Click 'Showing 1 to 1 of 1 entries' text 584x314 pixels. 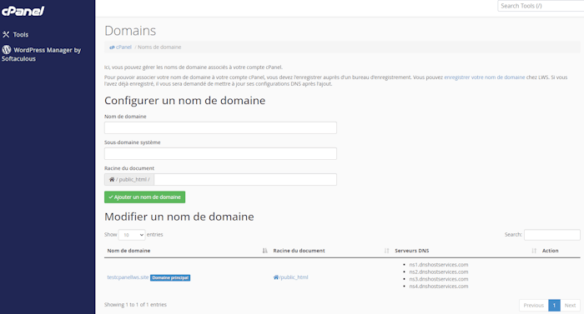click(135, 305)
